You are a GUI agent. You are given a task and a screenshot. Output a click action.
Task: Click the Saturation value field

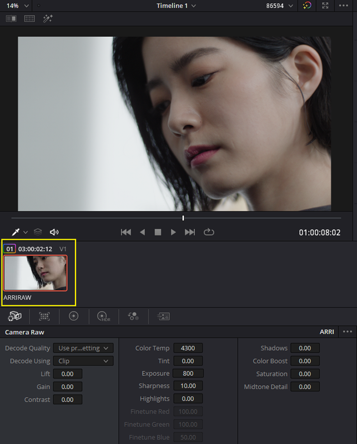(x=305, y=374)
